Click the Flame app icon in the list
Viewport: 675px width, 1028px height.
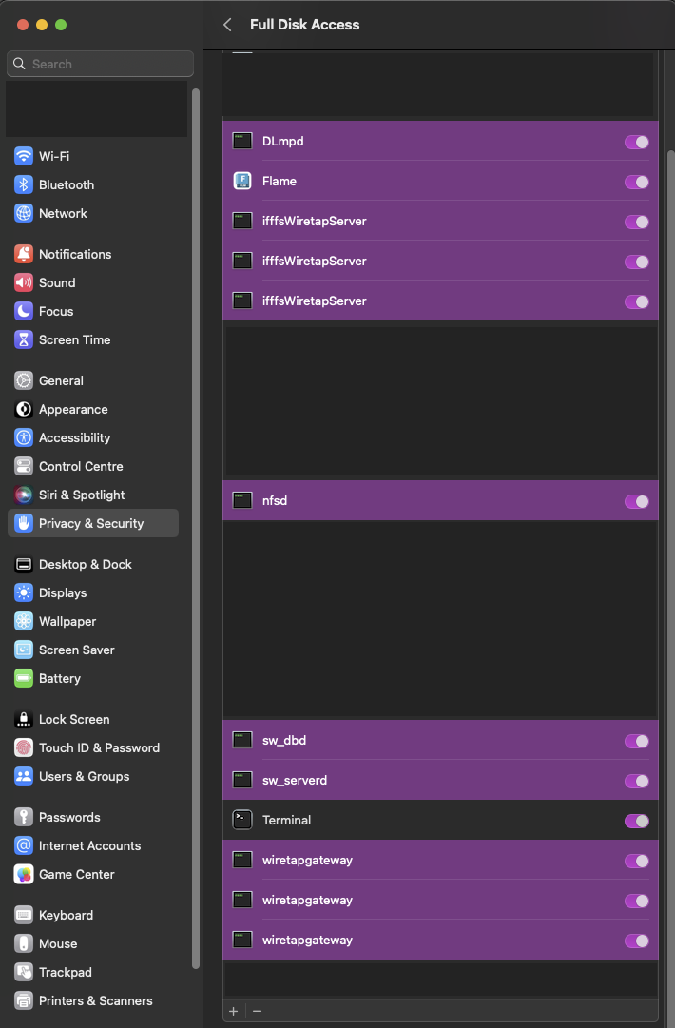click(x=241, y=181)
